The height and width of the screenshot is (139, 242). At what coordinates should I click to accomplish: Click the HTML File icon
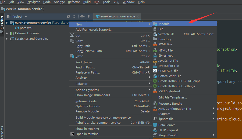click(x=155, y=50)
